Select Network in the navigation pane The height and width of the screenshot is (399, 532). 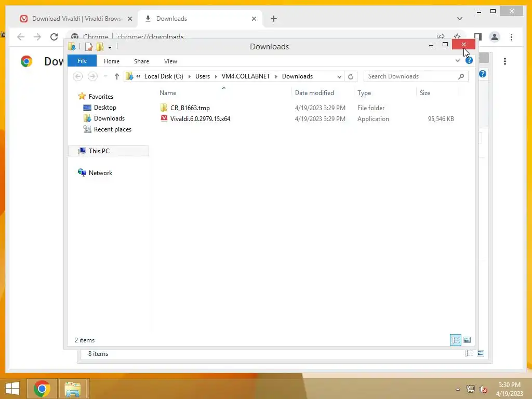[100, 172]
